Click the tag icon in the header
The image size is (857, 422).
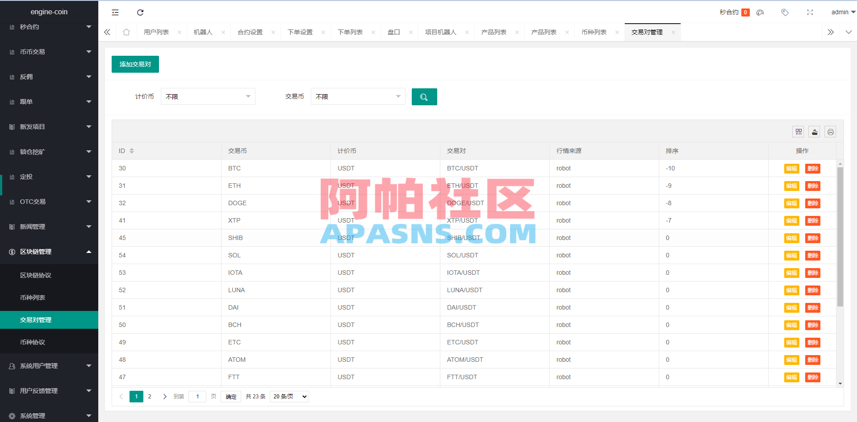[785, 12]
